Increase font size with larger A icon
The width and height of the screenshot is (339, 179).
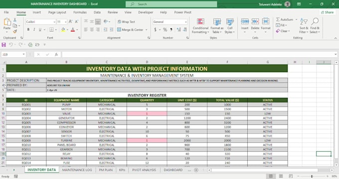(70, 21)
